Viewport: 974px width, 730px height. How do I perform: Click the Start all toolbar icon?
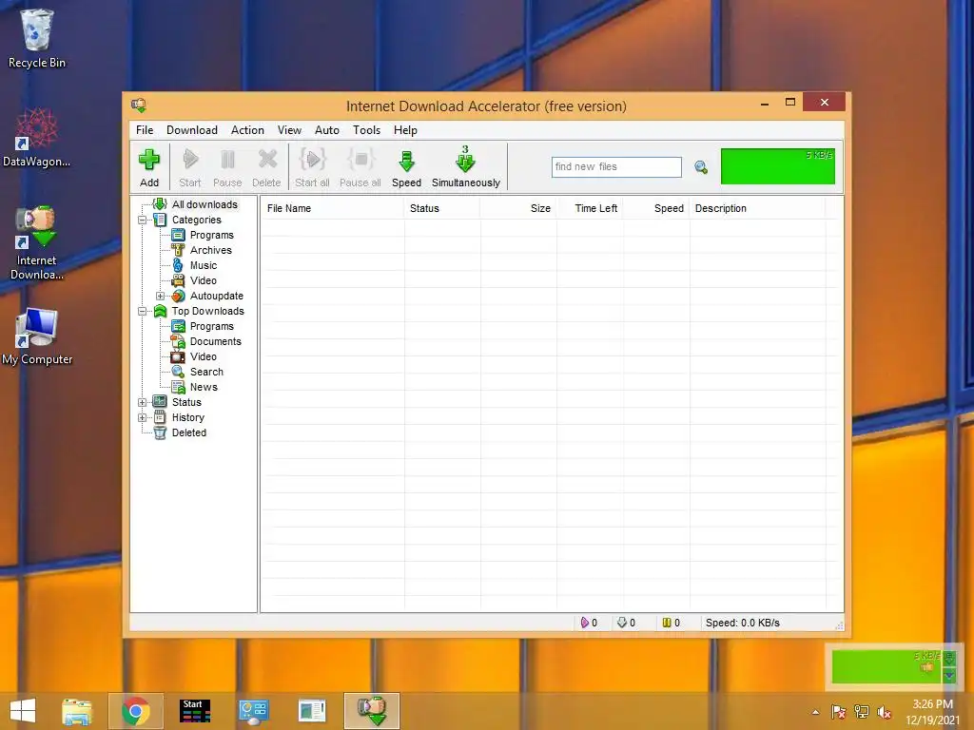[x=312, y=167]
